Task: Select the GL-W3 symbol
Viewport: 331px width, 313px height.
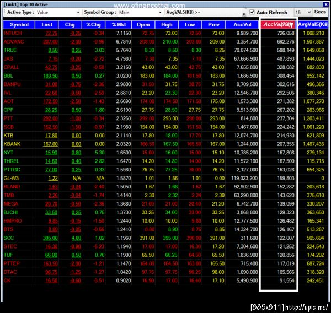Action: tap(11, 178)
